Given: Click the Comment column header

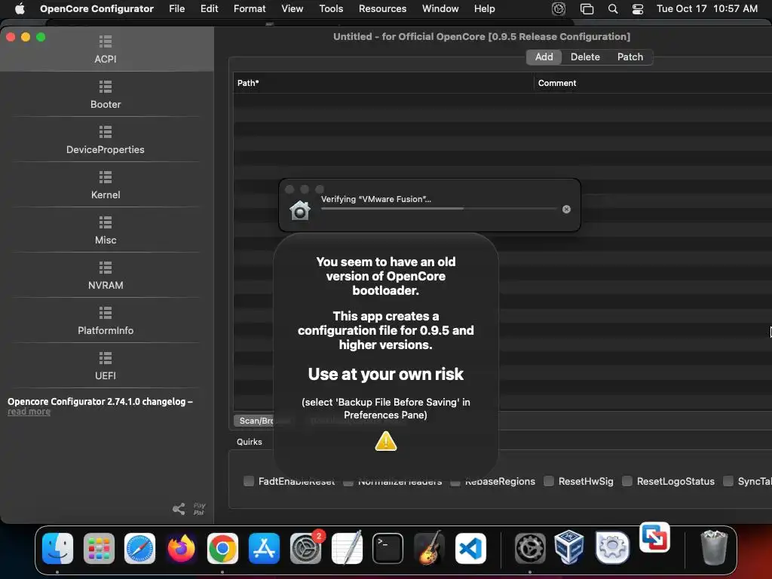Looking at the screenshot, I should click(653, 83).
